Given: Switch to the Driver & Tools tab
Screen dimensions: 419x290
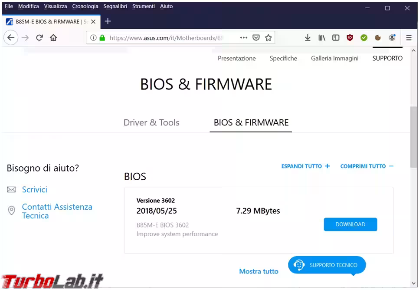Looking at the screenshot, I should coord(151,122).
